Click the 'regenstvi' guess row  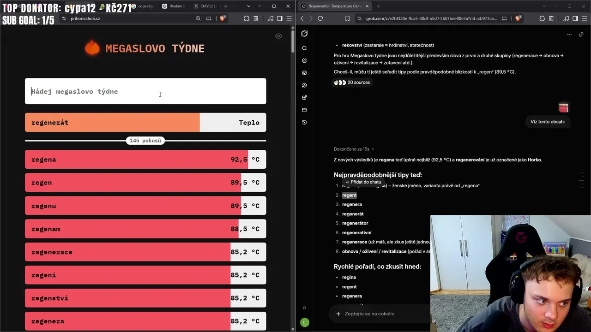pos(145,298)
